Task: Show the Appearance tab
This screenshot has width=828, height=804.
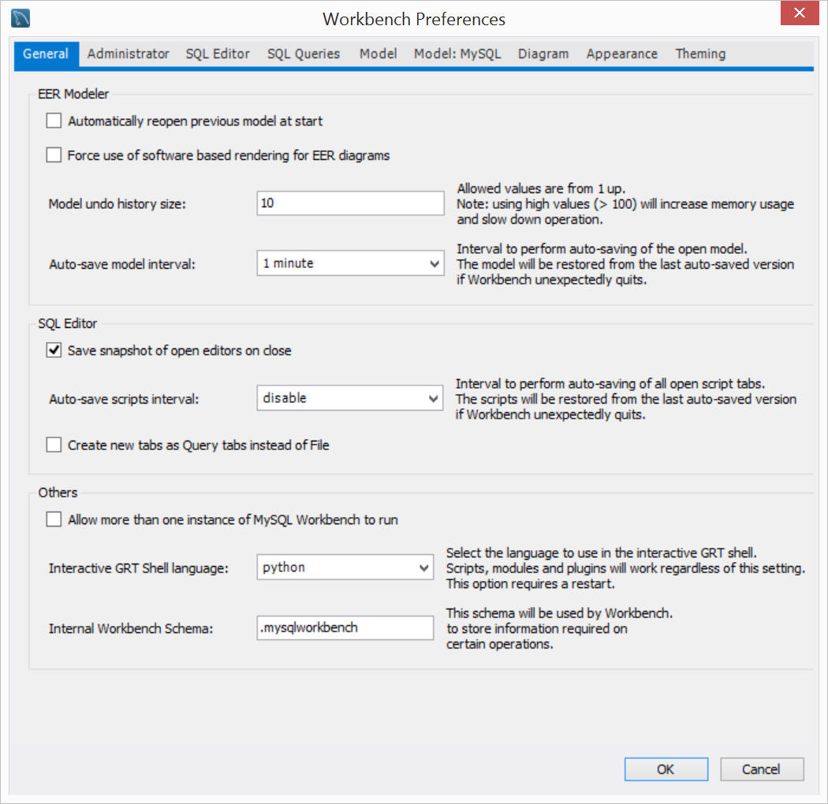Action: pos(622,54)
